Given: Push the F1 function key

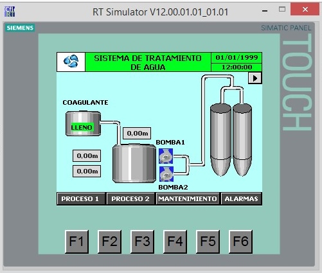Looking at the screenshot, I should [76, 242].
